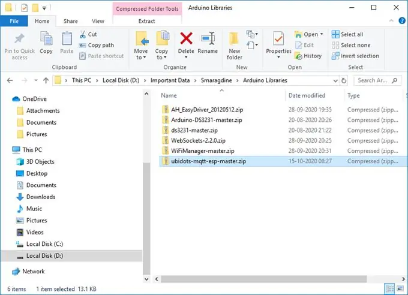408x295 pixels.
Task: Open Videos folder
Action: click(35, 232)
